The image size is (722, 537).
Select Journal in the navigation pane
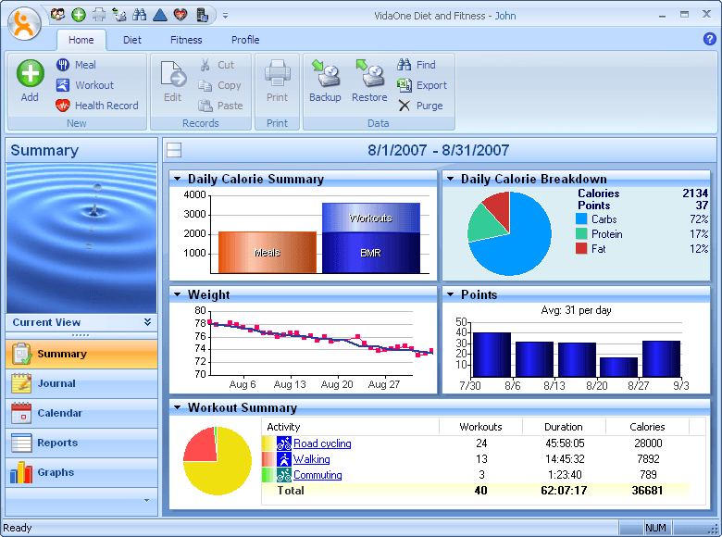[x=56, y=383]
